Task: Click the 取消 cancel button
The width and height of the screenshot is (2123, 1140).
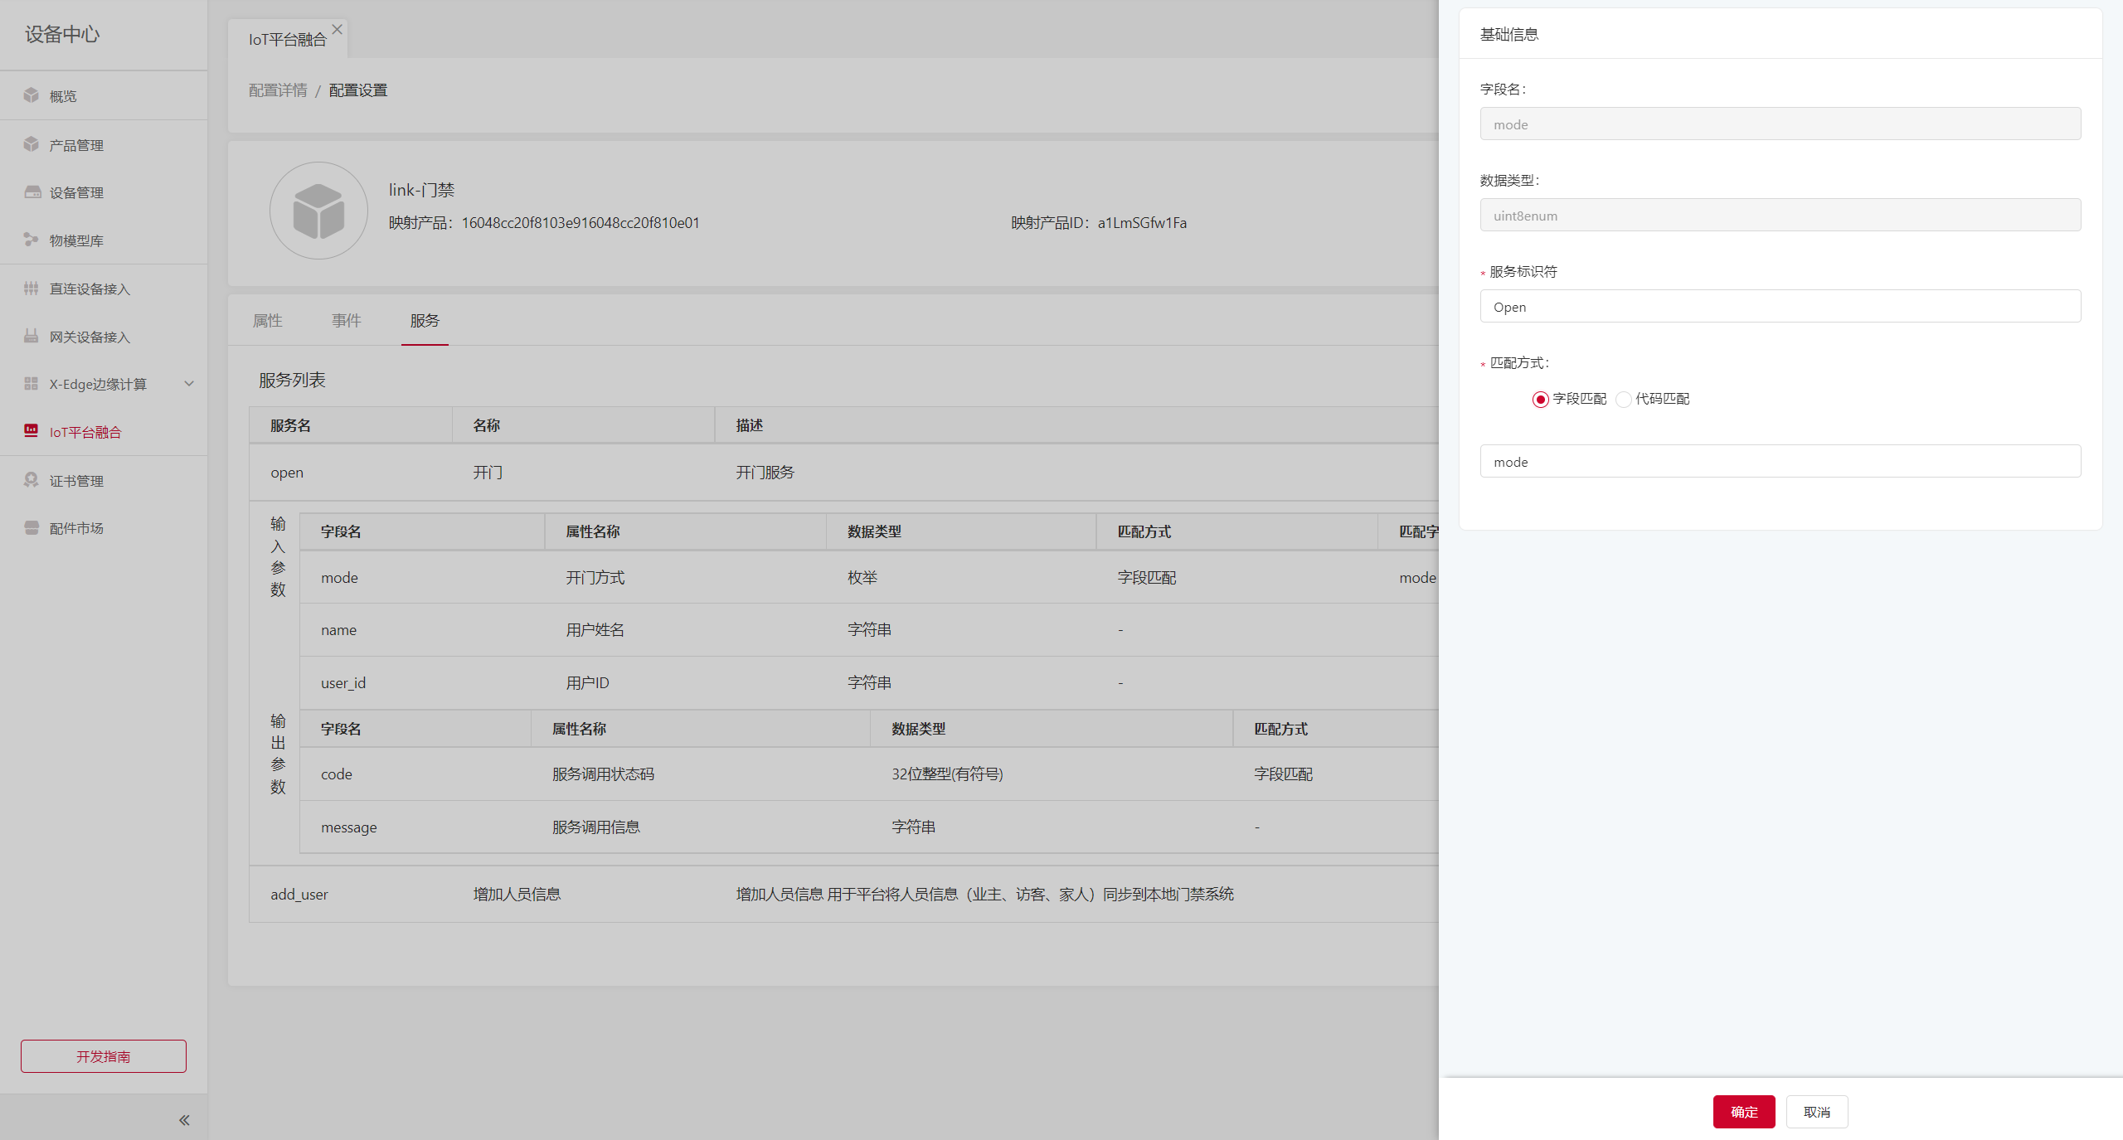Action: [1816, 1112]
